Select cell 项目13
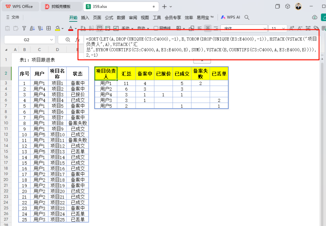The image size is (326, 226). (x=57, y=151)
